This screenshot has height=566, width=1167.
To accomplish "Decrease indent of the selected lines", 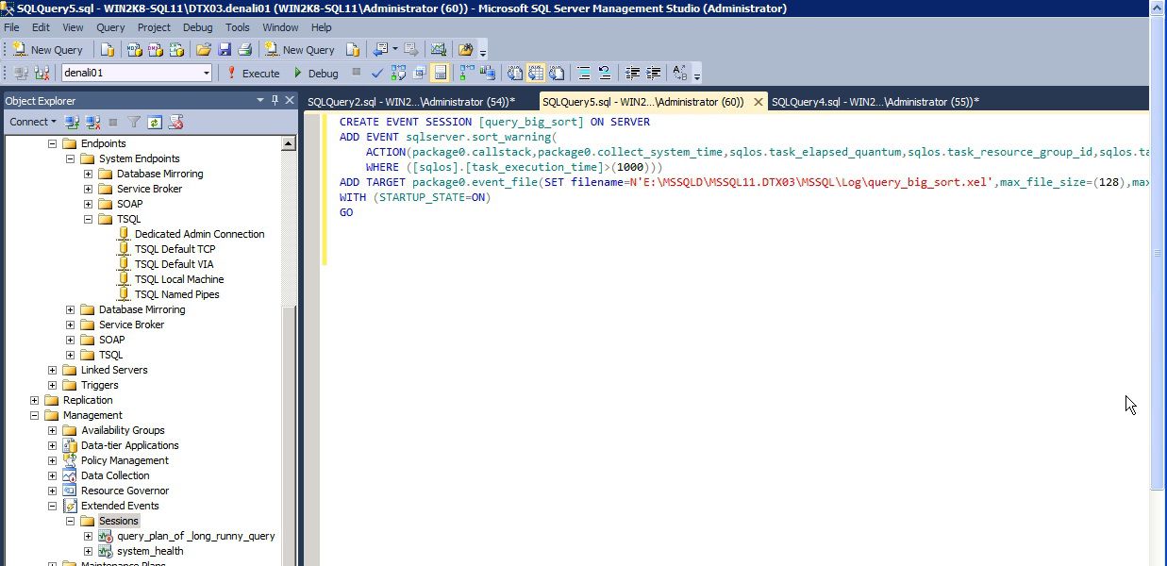I will pyautogui.click(x=632, y=73).
